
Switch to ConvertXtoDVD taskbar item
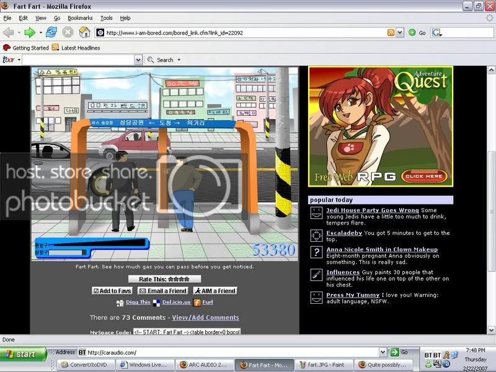[x=85, y=365]
